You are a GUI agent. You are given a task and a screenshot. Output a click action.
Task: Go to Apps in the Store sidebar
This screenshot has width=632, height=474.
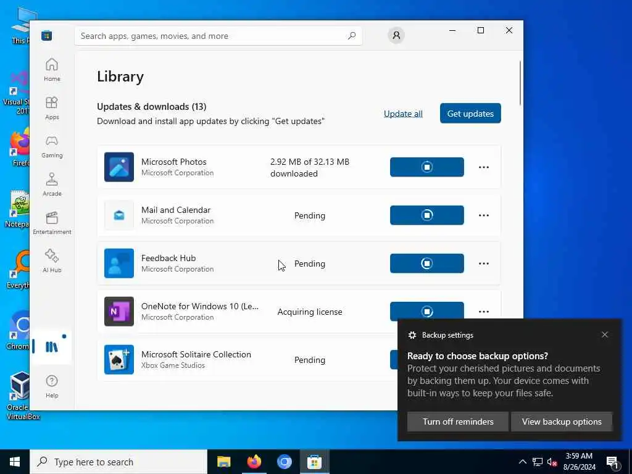point(52,108)
